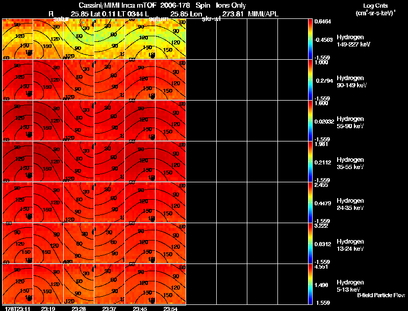The height and width of the screenshot is (311, 408).
Task: Click the 'Spin' header word
Action: [x=202, y=6]
